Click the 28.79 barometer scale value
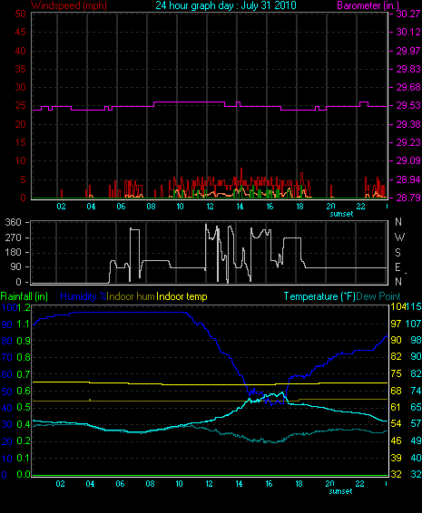Viewport: 422px width, 513px height. coord(408,198)
